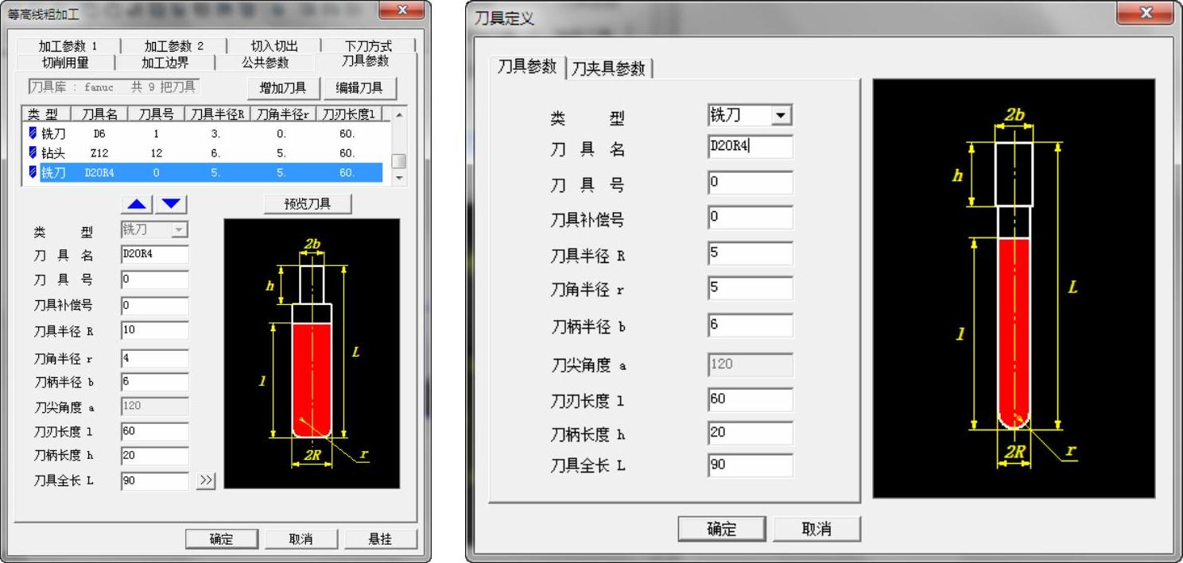
Task: Click the 刀刃长度 l field in roughing dialog
Action: click(154, 432)
